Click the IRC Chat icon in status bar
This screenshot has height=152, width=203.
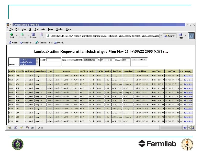[x=32, y=127]
